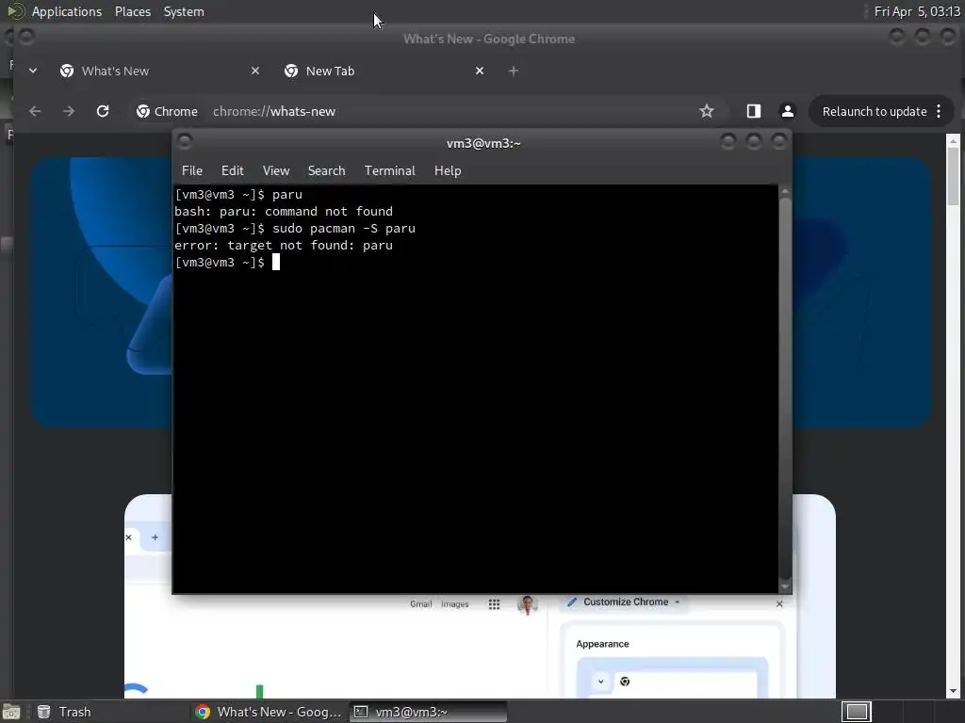
Task: Click Chrome's forward navigation arrow
Action: point(68,111)
